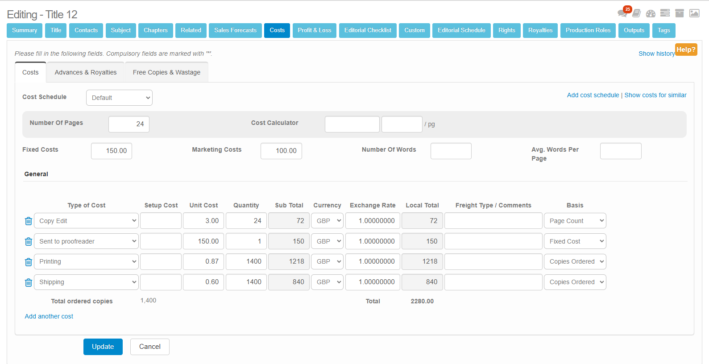This screenshot has height=364, width=709.
Task: Open the dashboard gauge icon
Action: 651,13
